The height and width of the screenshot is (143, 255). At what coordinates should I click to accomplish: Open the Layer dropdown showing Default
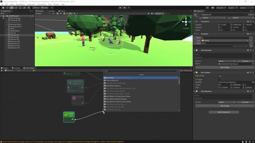243,17
